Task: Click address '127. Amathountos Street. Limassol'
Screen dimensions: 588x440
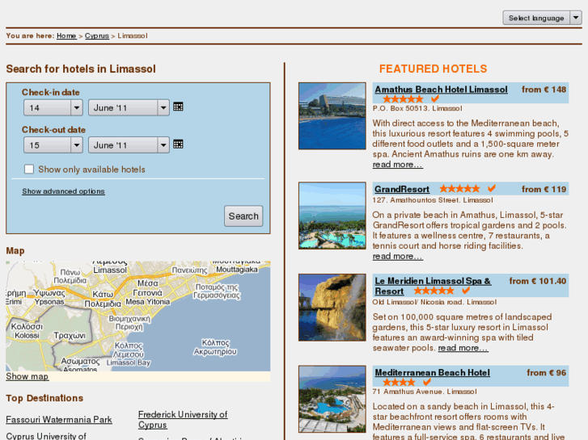Action: 433,200
